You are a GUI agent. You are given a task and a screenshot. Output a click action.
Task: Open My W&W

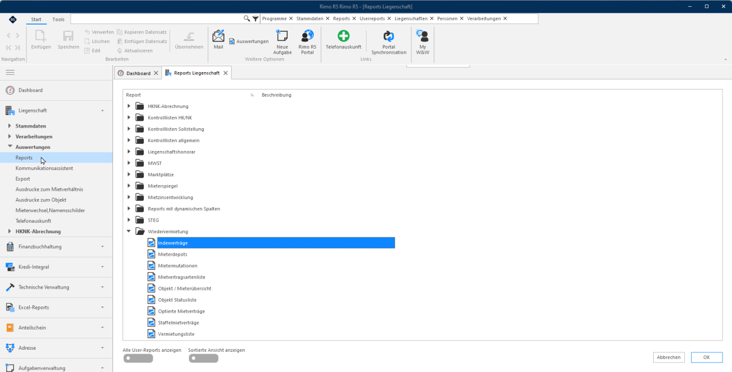coord(423,42)
